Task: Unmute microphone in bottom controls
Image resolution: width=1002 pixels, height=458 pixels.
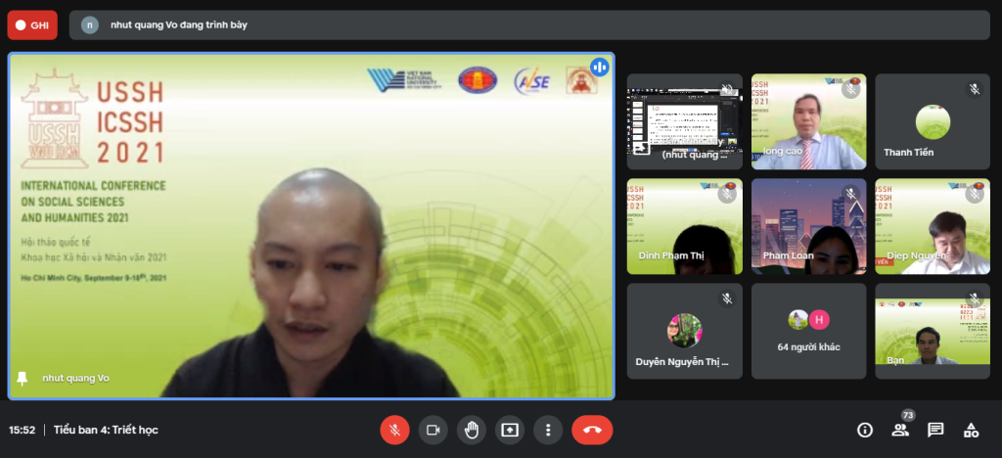Action: (395, 430)
